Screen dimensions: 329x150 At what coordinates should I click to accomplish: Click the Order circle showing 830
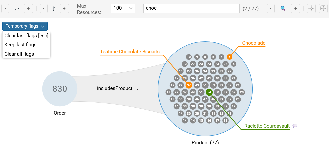click(60, 89)
